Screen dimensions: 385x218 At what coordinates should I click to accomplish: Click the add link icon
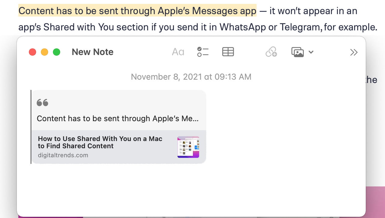click(x=271, y=52)
